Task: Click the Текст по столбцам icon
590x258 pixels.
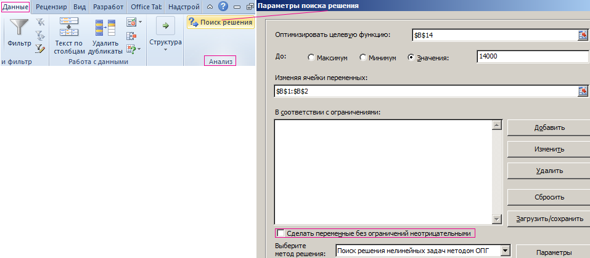Action: click(x=69, y=27)
